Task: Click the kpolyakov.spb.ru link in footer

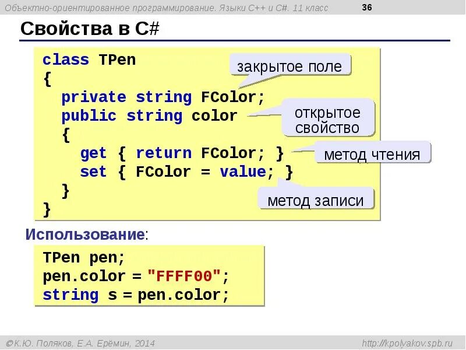Action: 407,344
